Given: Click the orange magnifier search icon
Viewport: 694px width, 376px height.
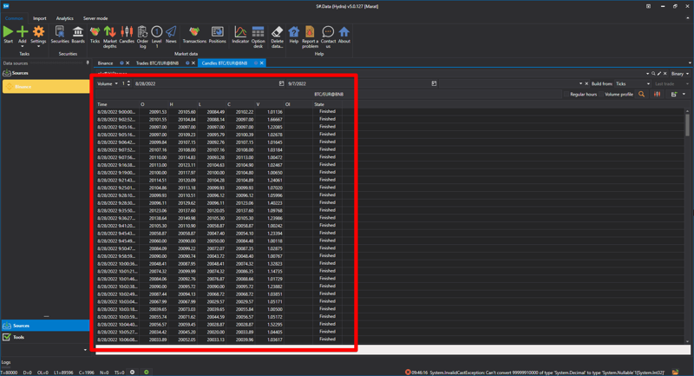Looking at the screenshot, I should 642,94.
